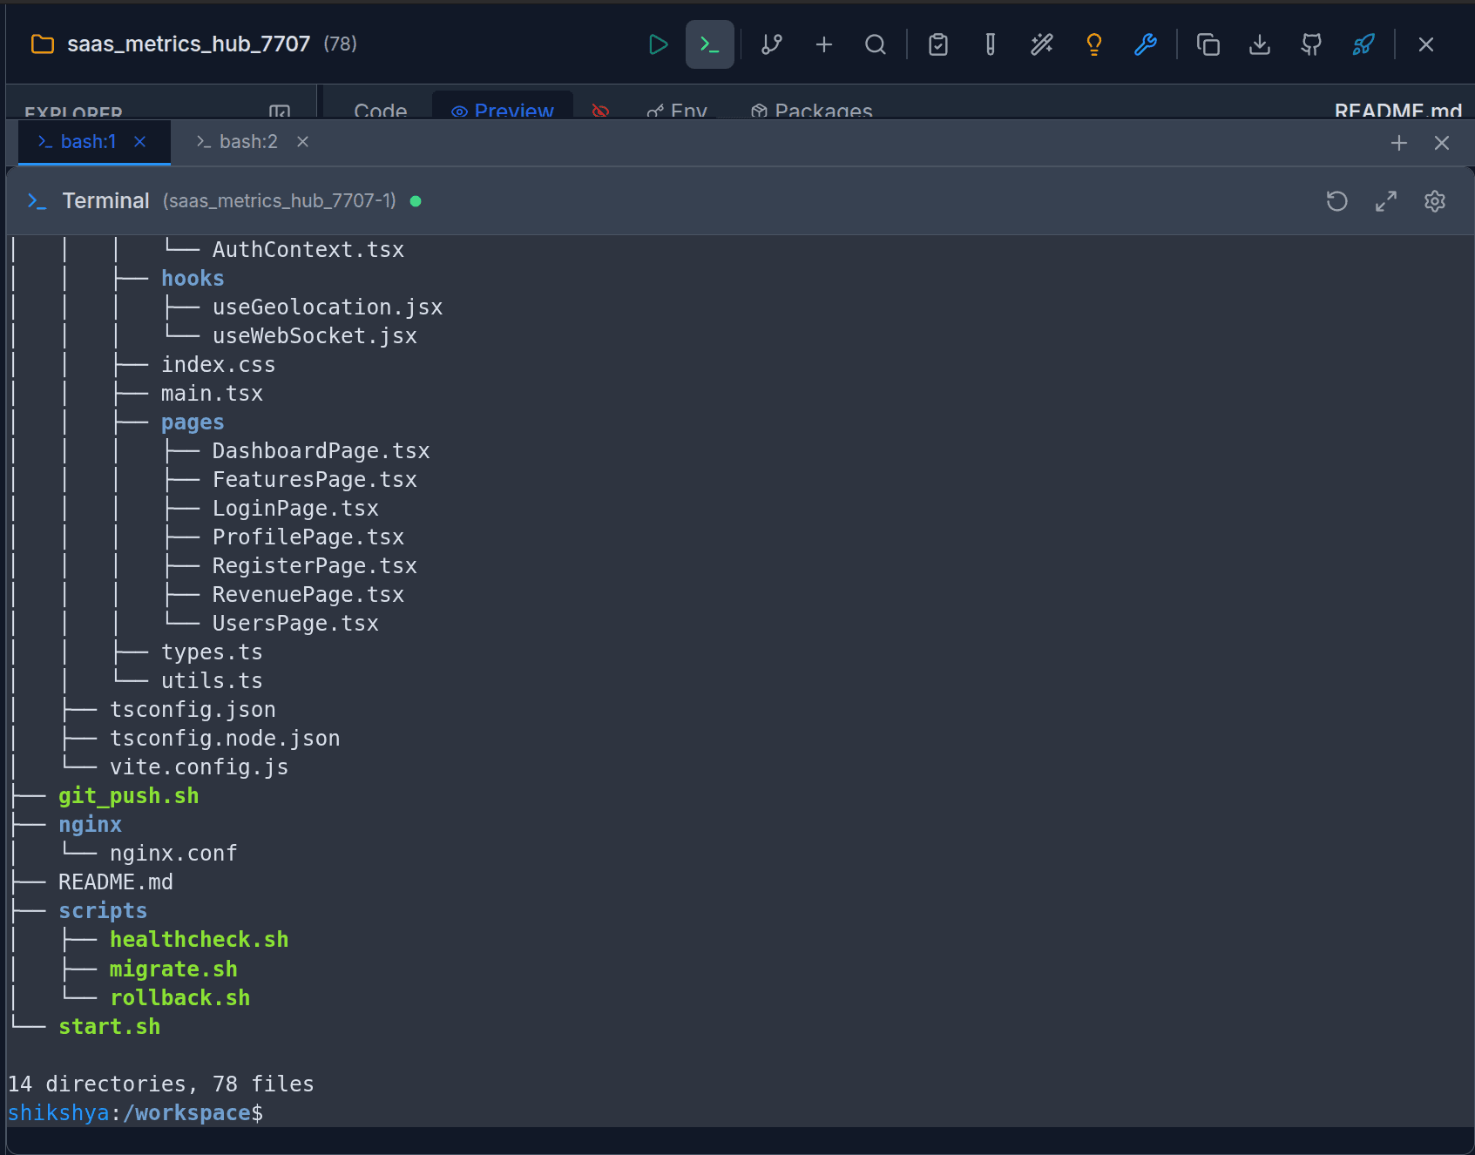Screen dimensions: 1475x1155
Task: Click the download icon
Action: tap(1260, 44)
